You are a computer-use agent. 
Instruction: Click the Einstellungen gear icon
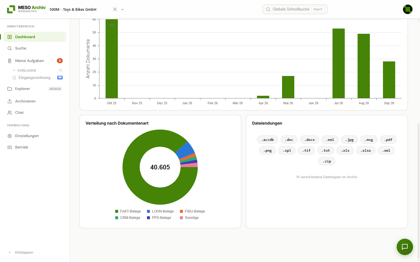click(10, 136)
